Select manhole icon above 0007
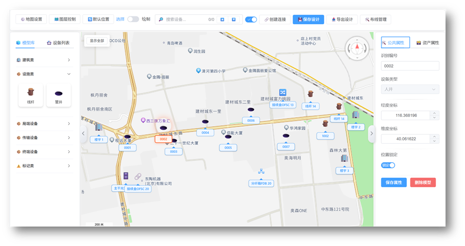465x246 pixels. (286, 136)
